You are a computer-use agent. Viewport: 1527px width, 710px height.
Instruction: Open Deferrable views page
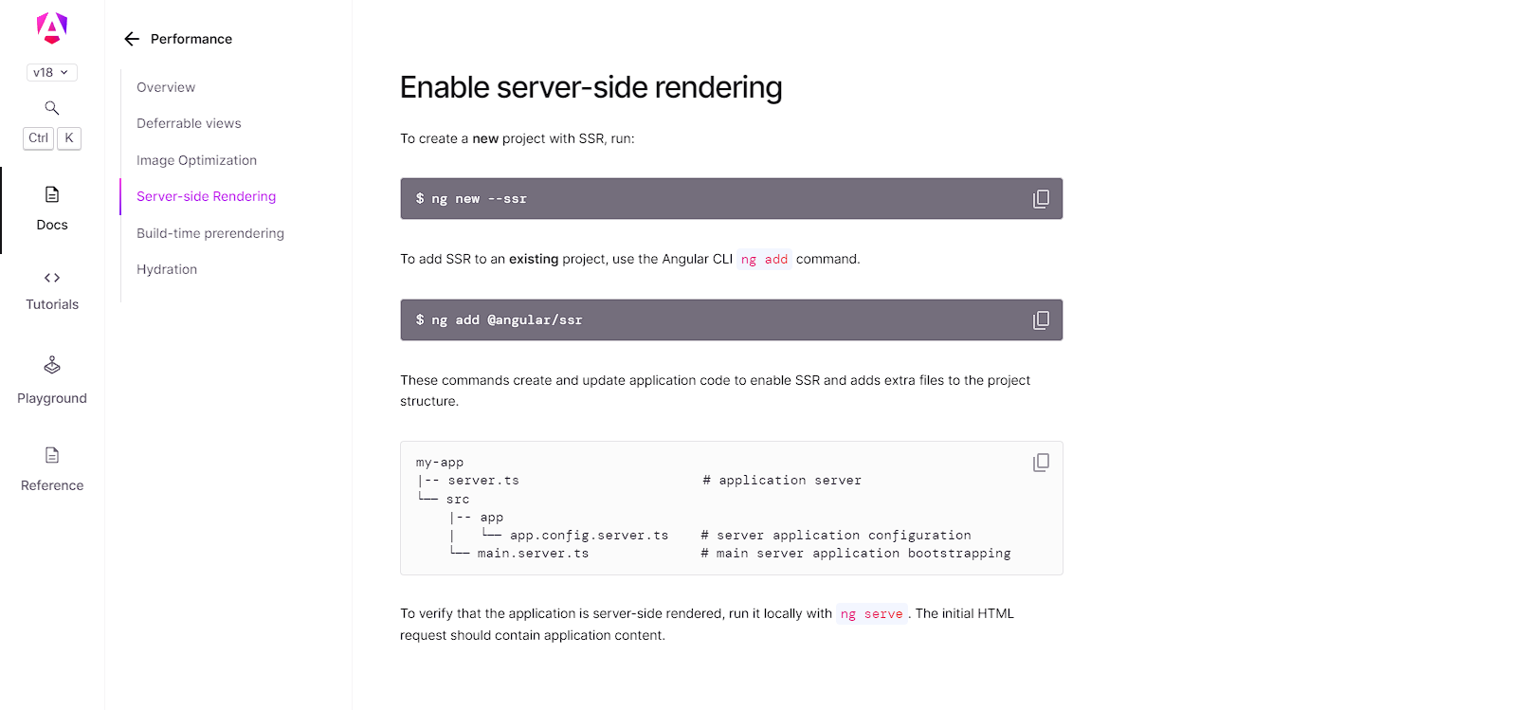[x=189, y=123]
